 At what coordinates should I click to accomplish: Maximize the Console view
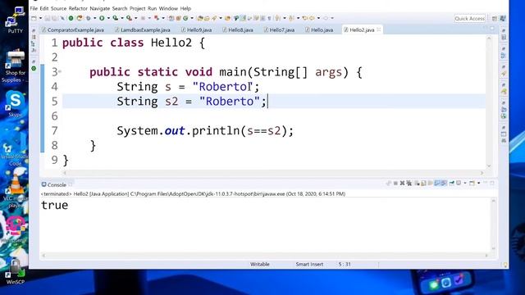tap(492, 183)
